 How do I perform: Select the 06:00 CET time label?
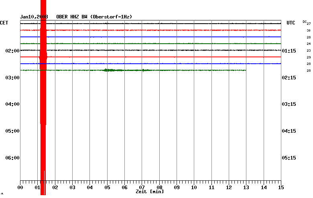click(x=12, y=158)
